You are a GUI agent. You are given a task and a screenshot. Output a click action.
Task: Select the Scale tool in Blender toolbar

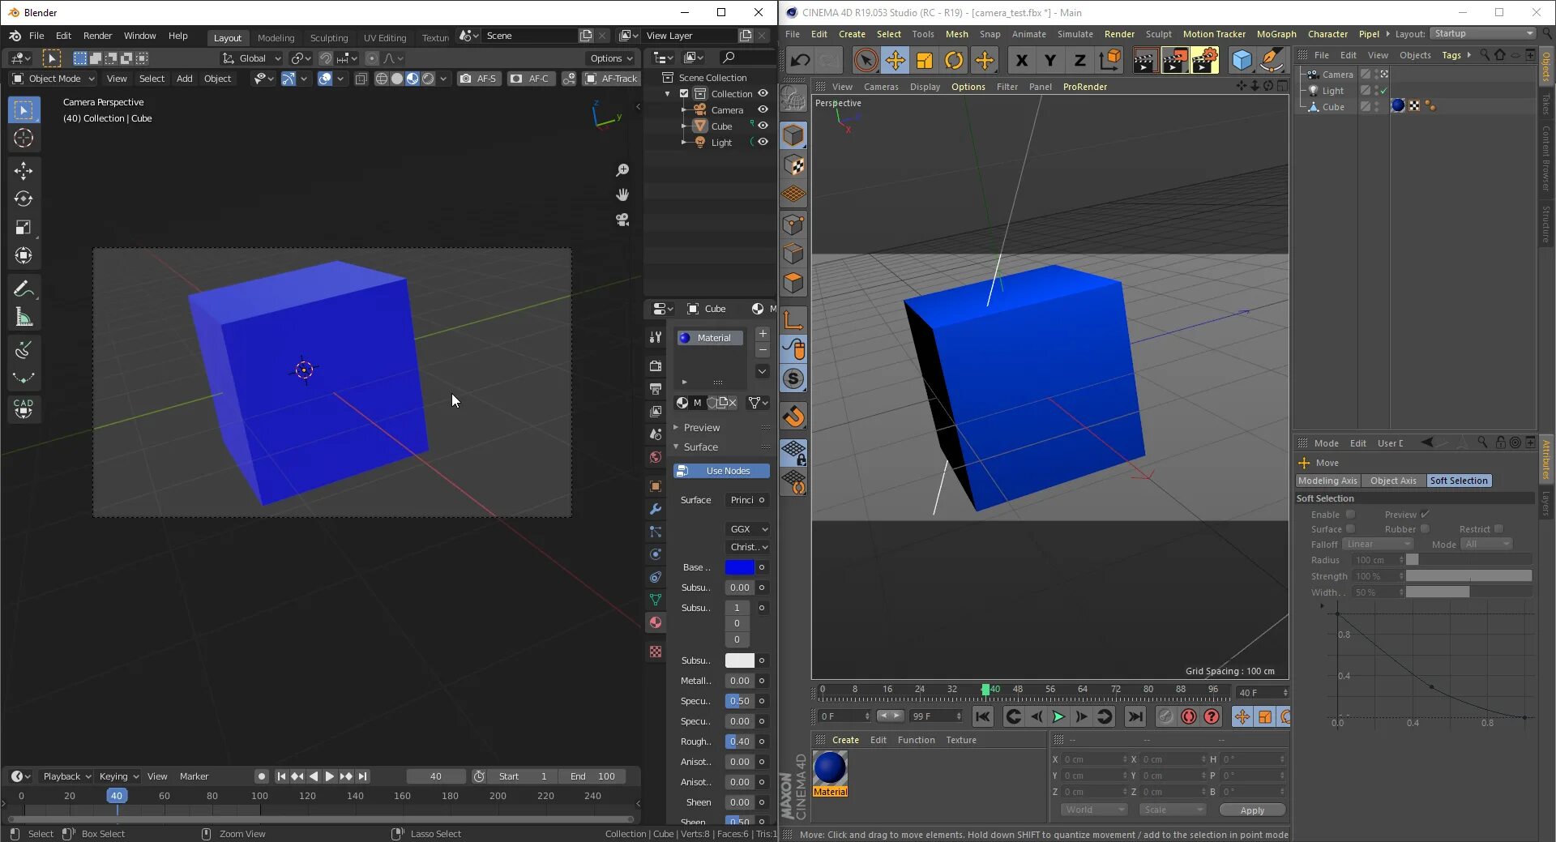pyautogui.click(x=24, y=227)
